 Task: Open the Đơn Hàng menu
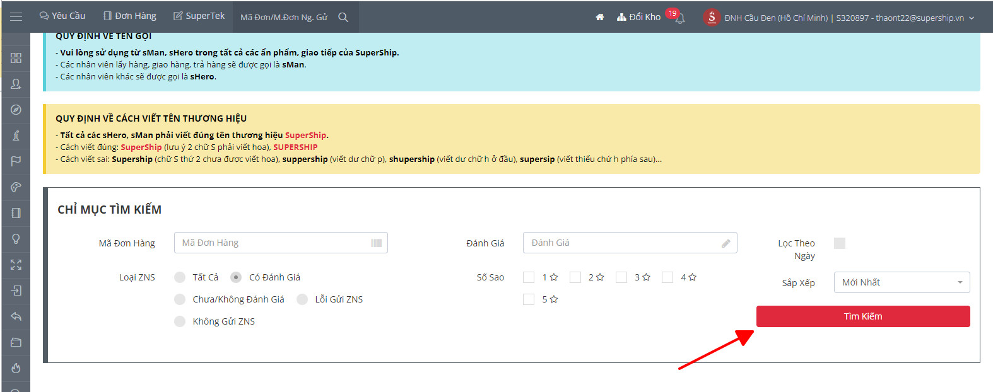point(130,16)
